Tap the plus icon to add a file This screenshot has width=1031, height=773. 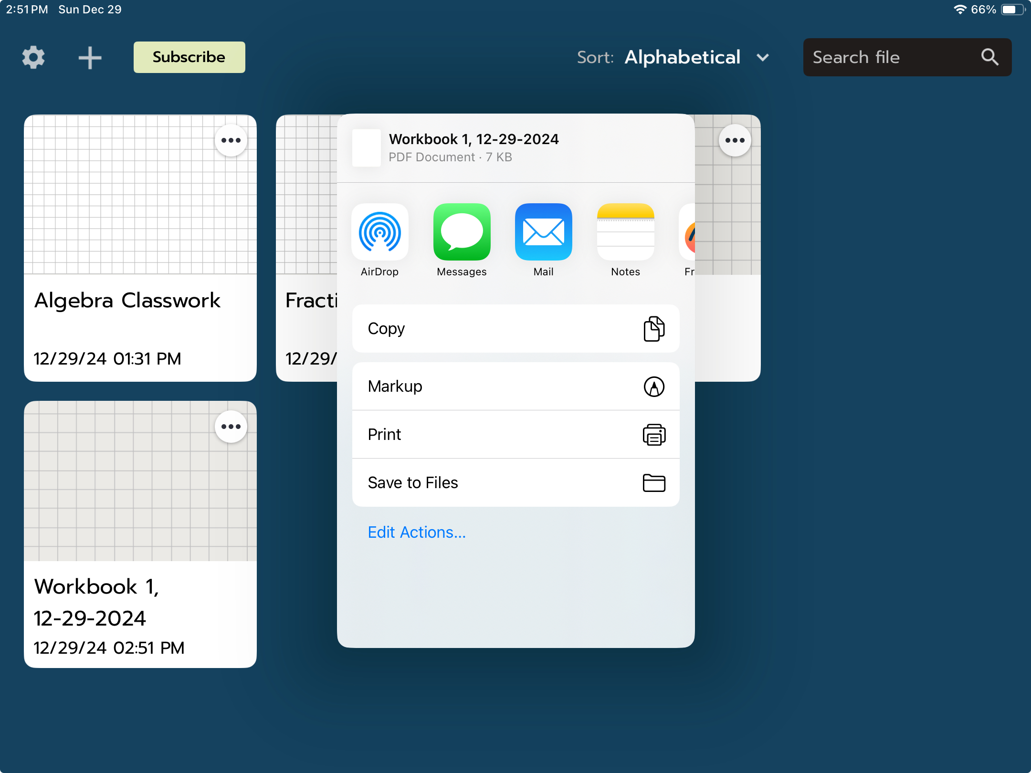(x=90, y=58)
